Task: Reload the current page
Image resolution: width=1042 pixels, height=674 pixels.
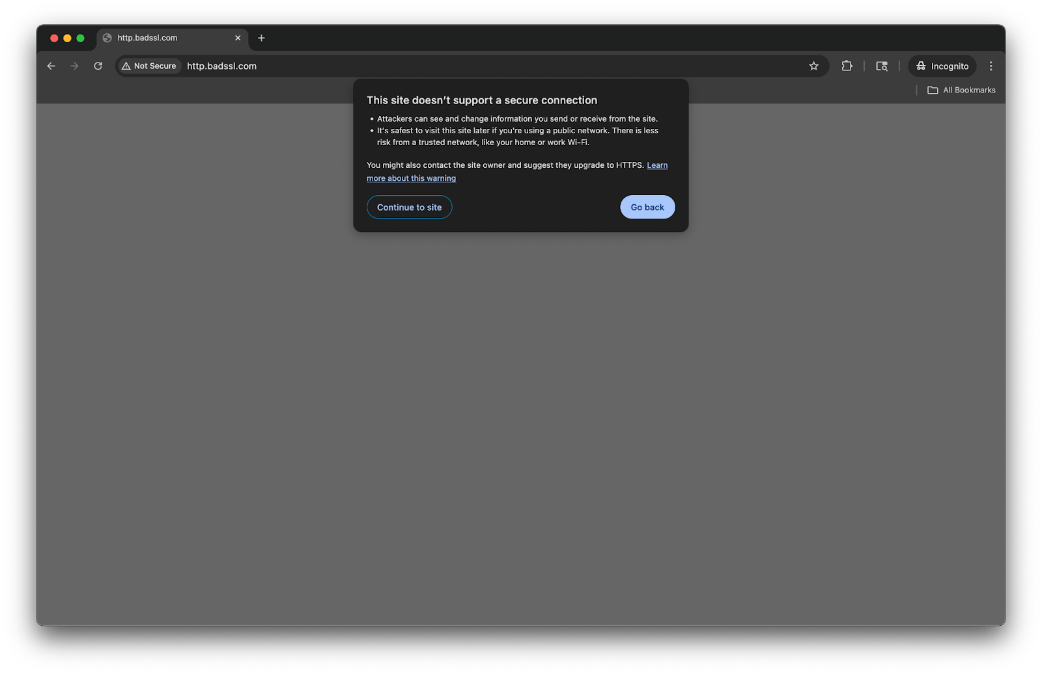Action: [98, 66]
